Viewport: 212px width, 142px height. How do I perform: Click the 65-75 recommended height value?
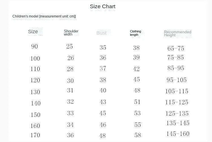176,48
